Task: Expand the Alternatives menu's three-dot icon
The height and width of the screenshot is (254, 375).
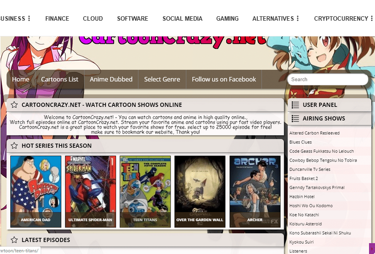Action: click(297, 18)
